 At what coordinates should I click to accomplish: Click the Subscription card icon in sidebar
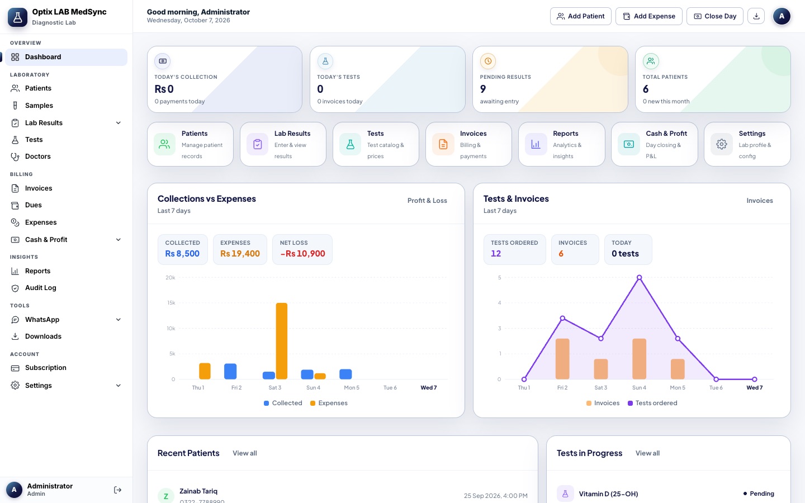coord(15,368)
